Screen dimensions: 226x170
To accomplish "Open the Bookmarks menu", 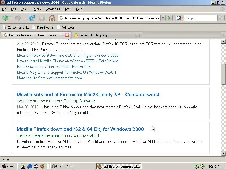I will (53, 9).
